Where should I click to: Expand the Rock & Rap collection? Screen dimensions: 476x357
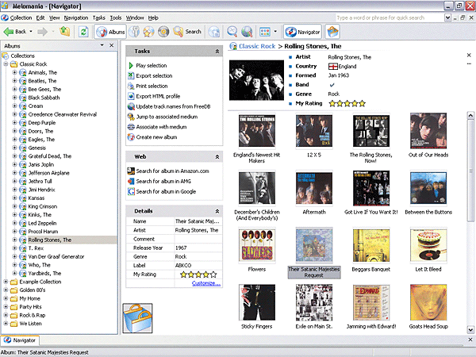[x=6, y=315]
